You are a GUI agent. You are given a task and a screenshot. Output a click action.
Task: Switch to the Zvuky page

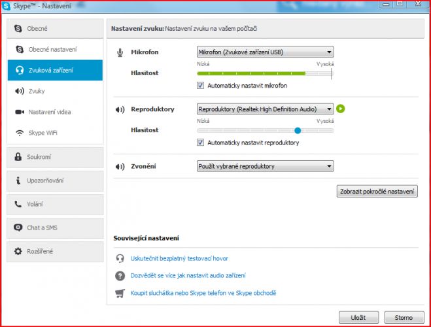55,91
